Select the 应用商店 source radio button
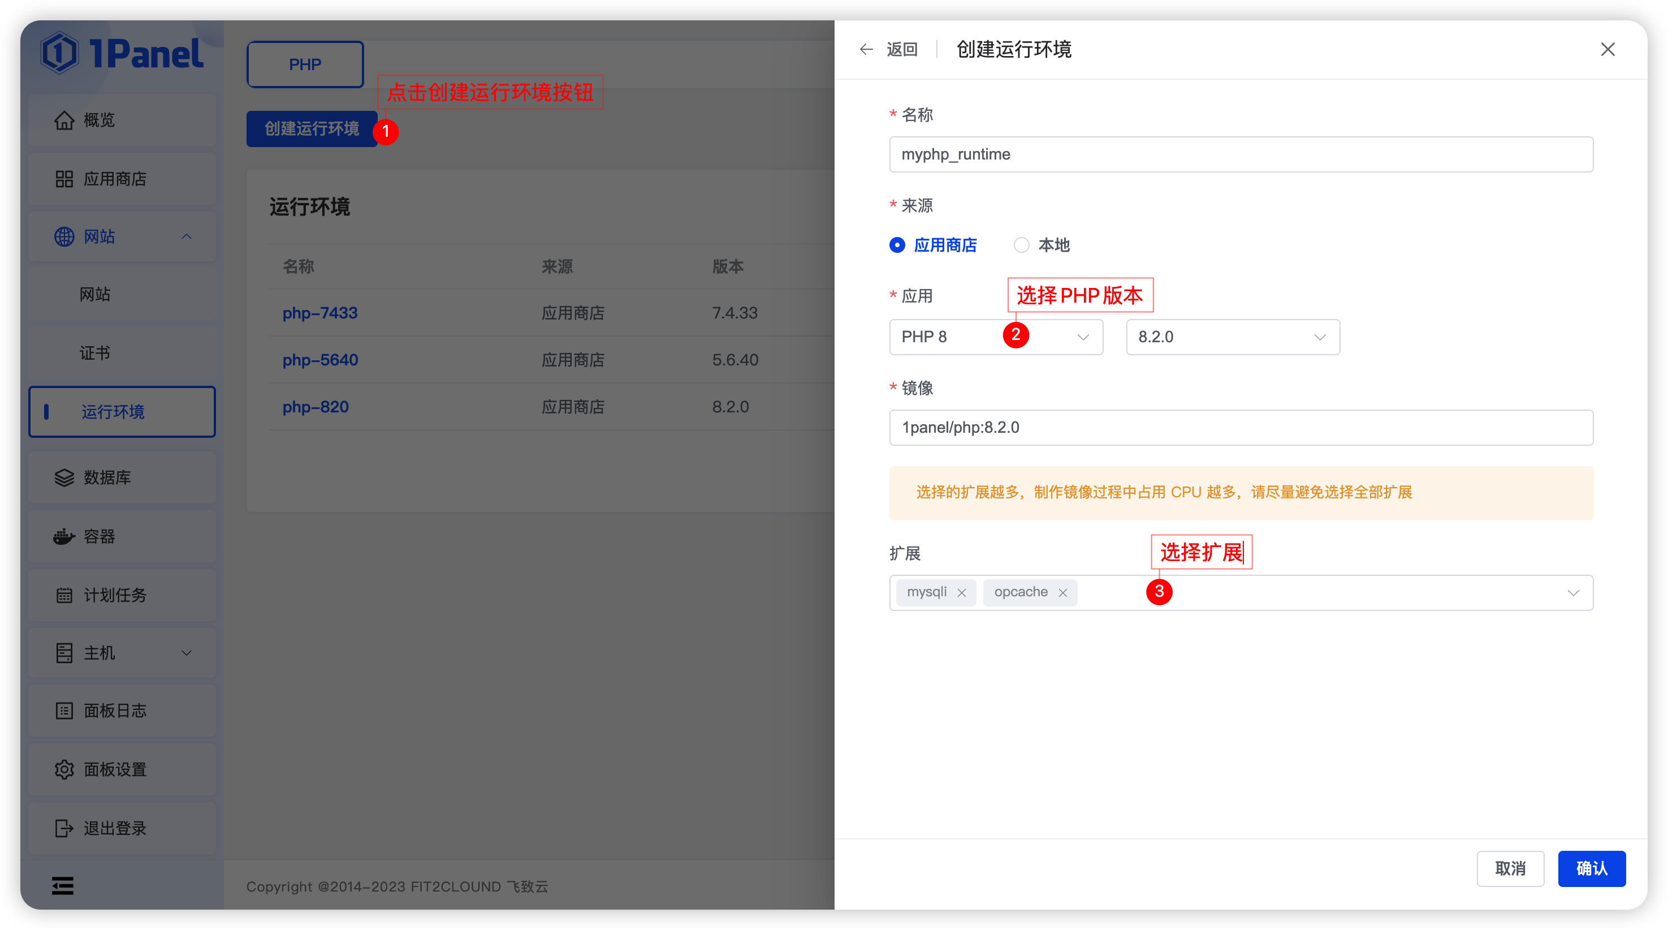1668x930 pixels. (x=897, y=245)
